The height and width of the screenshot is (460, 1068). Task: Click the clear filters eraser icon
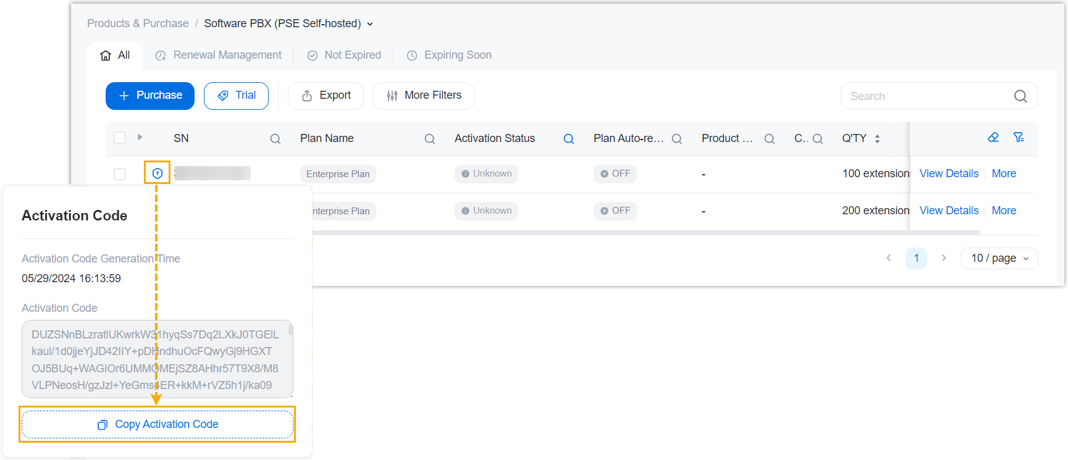click(993, 138)
